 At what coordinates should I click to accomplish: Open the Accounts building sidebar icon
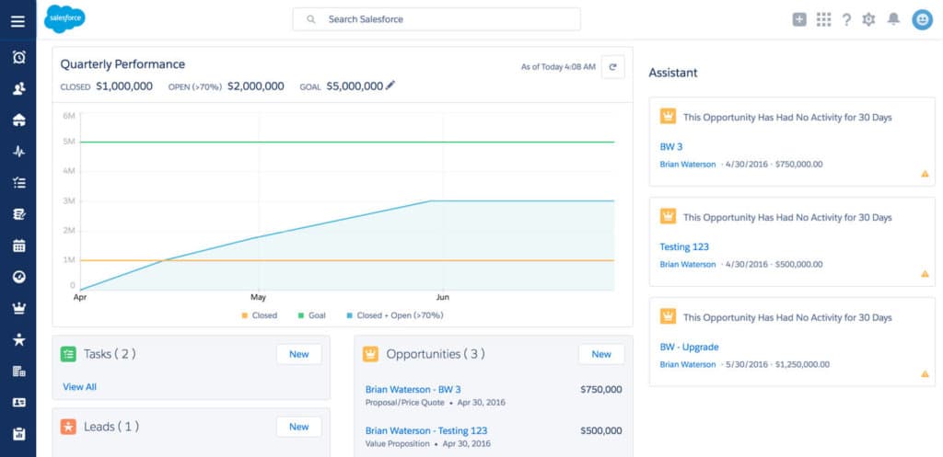[18, 371]
